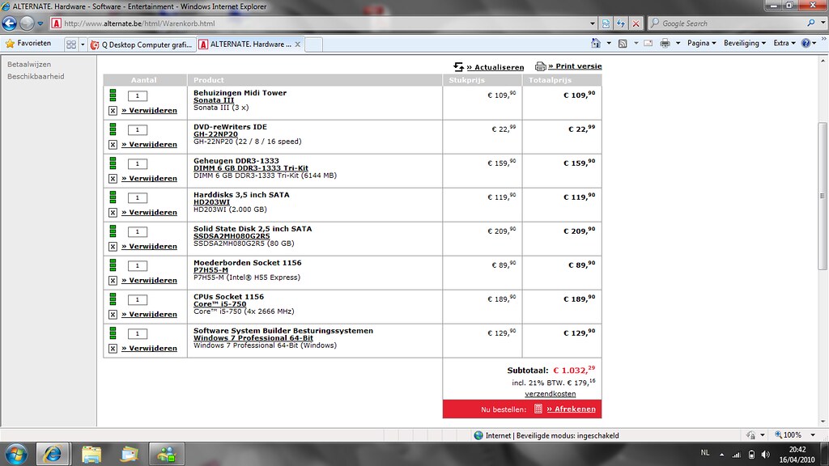Expand the Print dropdown arrow
This screenshot has width=829, height=466.
point(678,44)
